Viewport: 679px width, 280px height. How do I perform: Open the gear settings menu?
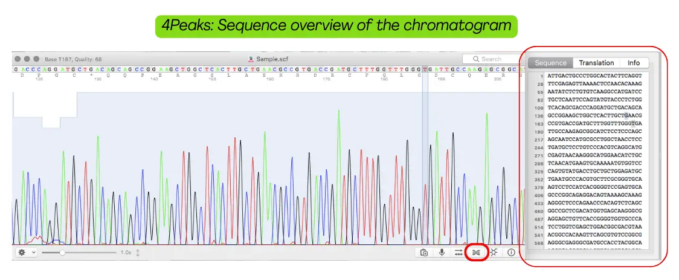coord(27,252)
